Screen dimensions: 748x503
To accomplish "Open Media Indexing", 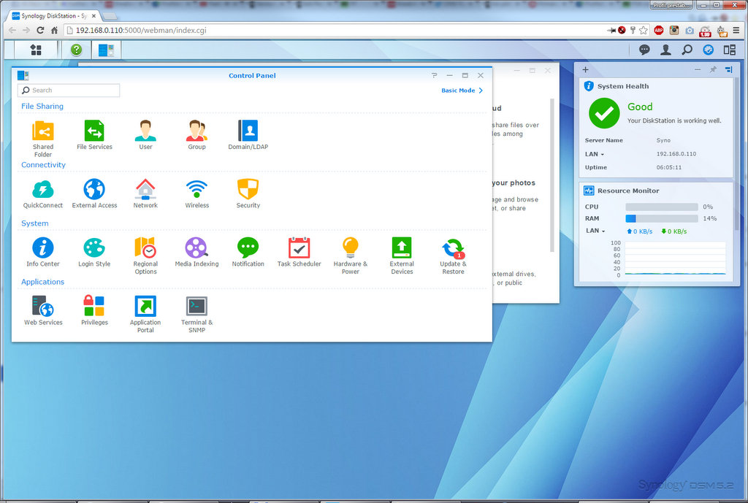I will click(x=196, y=252).
